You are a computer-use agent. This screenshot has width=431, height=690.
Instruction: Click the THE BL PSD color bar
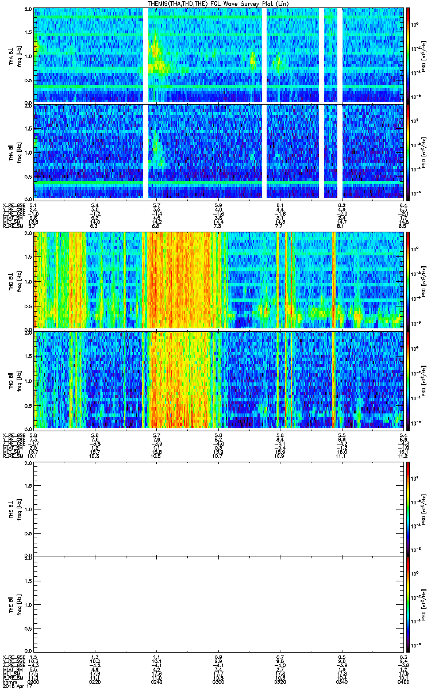pos(409,508)
